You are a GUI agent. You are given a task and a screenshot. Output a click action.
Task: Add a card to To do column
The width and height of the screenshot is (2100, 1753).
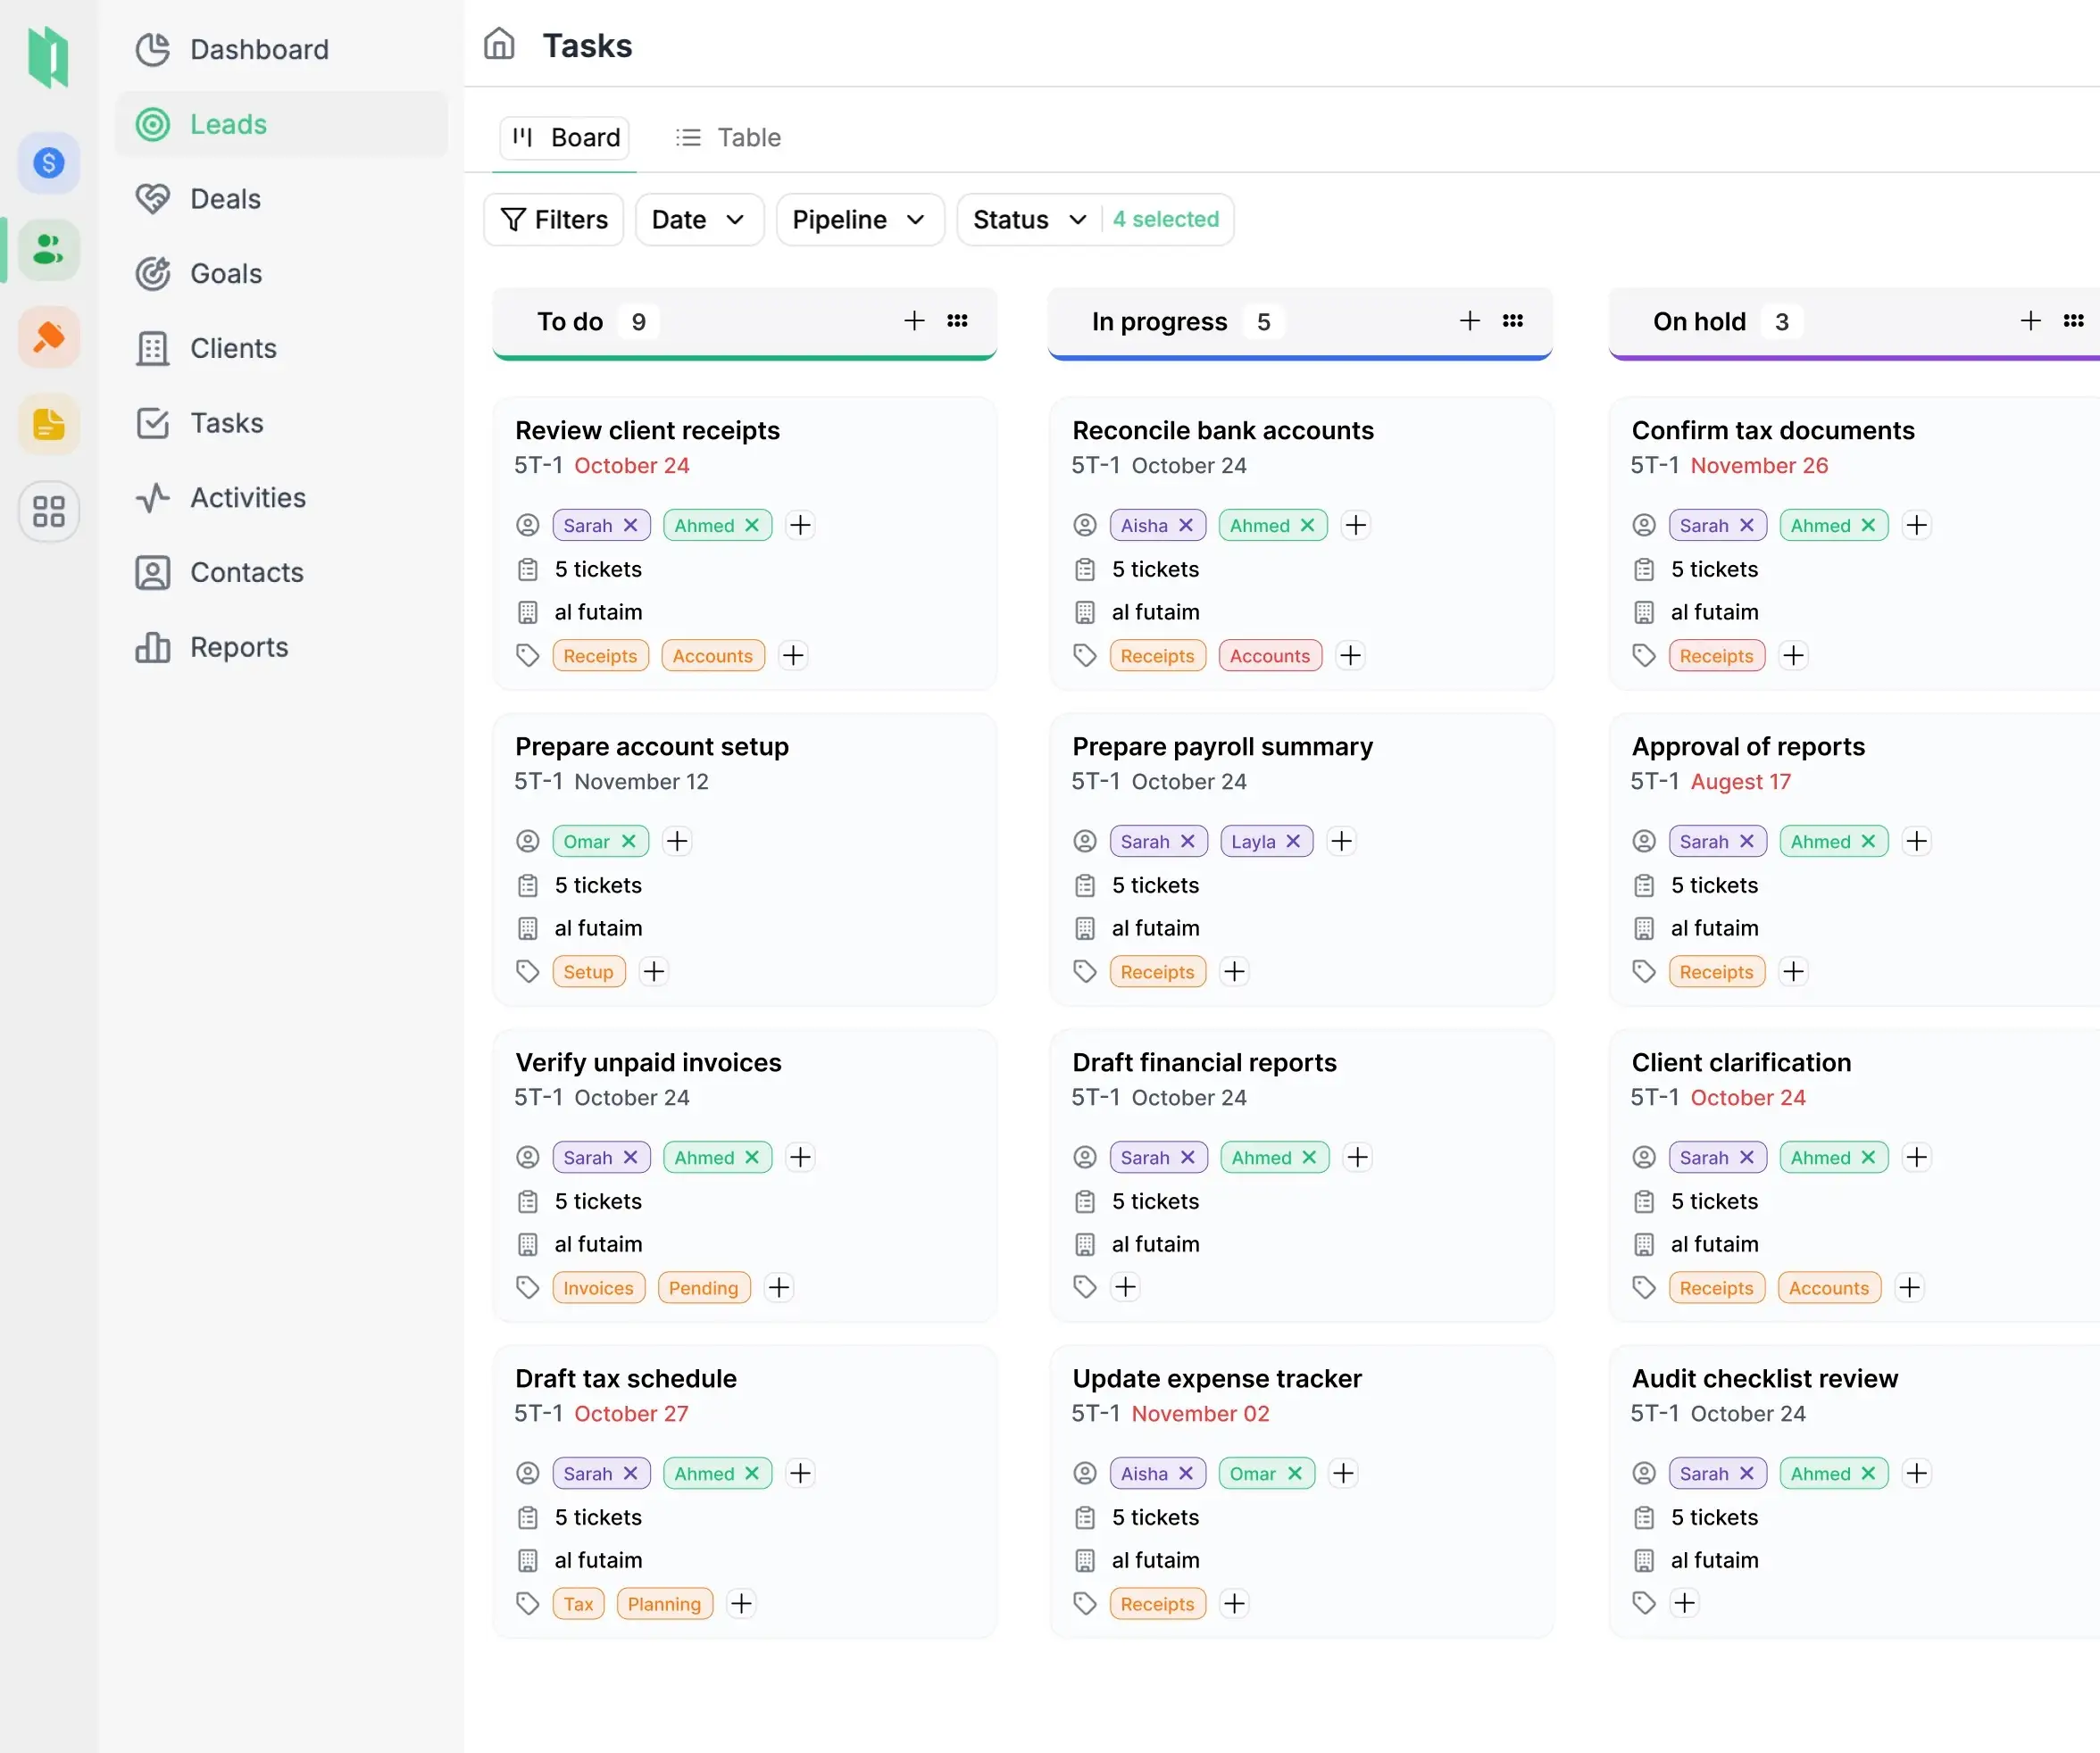point(914,320)
